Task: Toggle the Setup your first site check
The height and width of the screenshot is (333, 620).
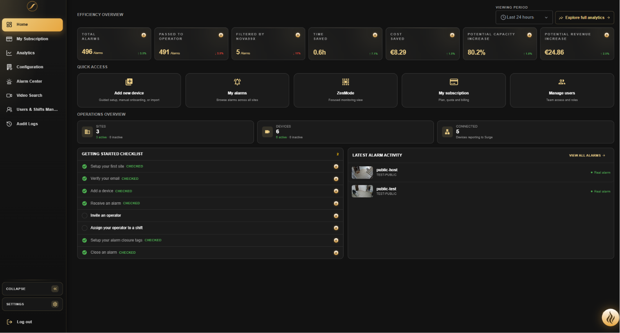Action: tap(84, 166)
